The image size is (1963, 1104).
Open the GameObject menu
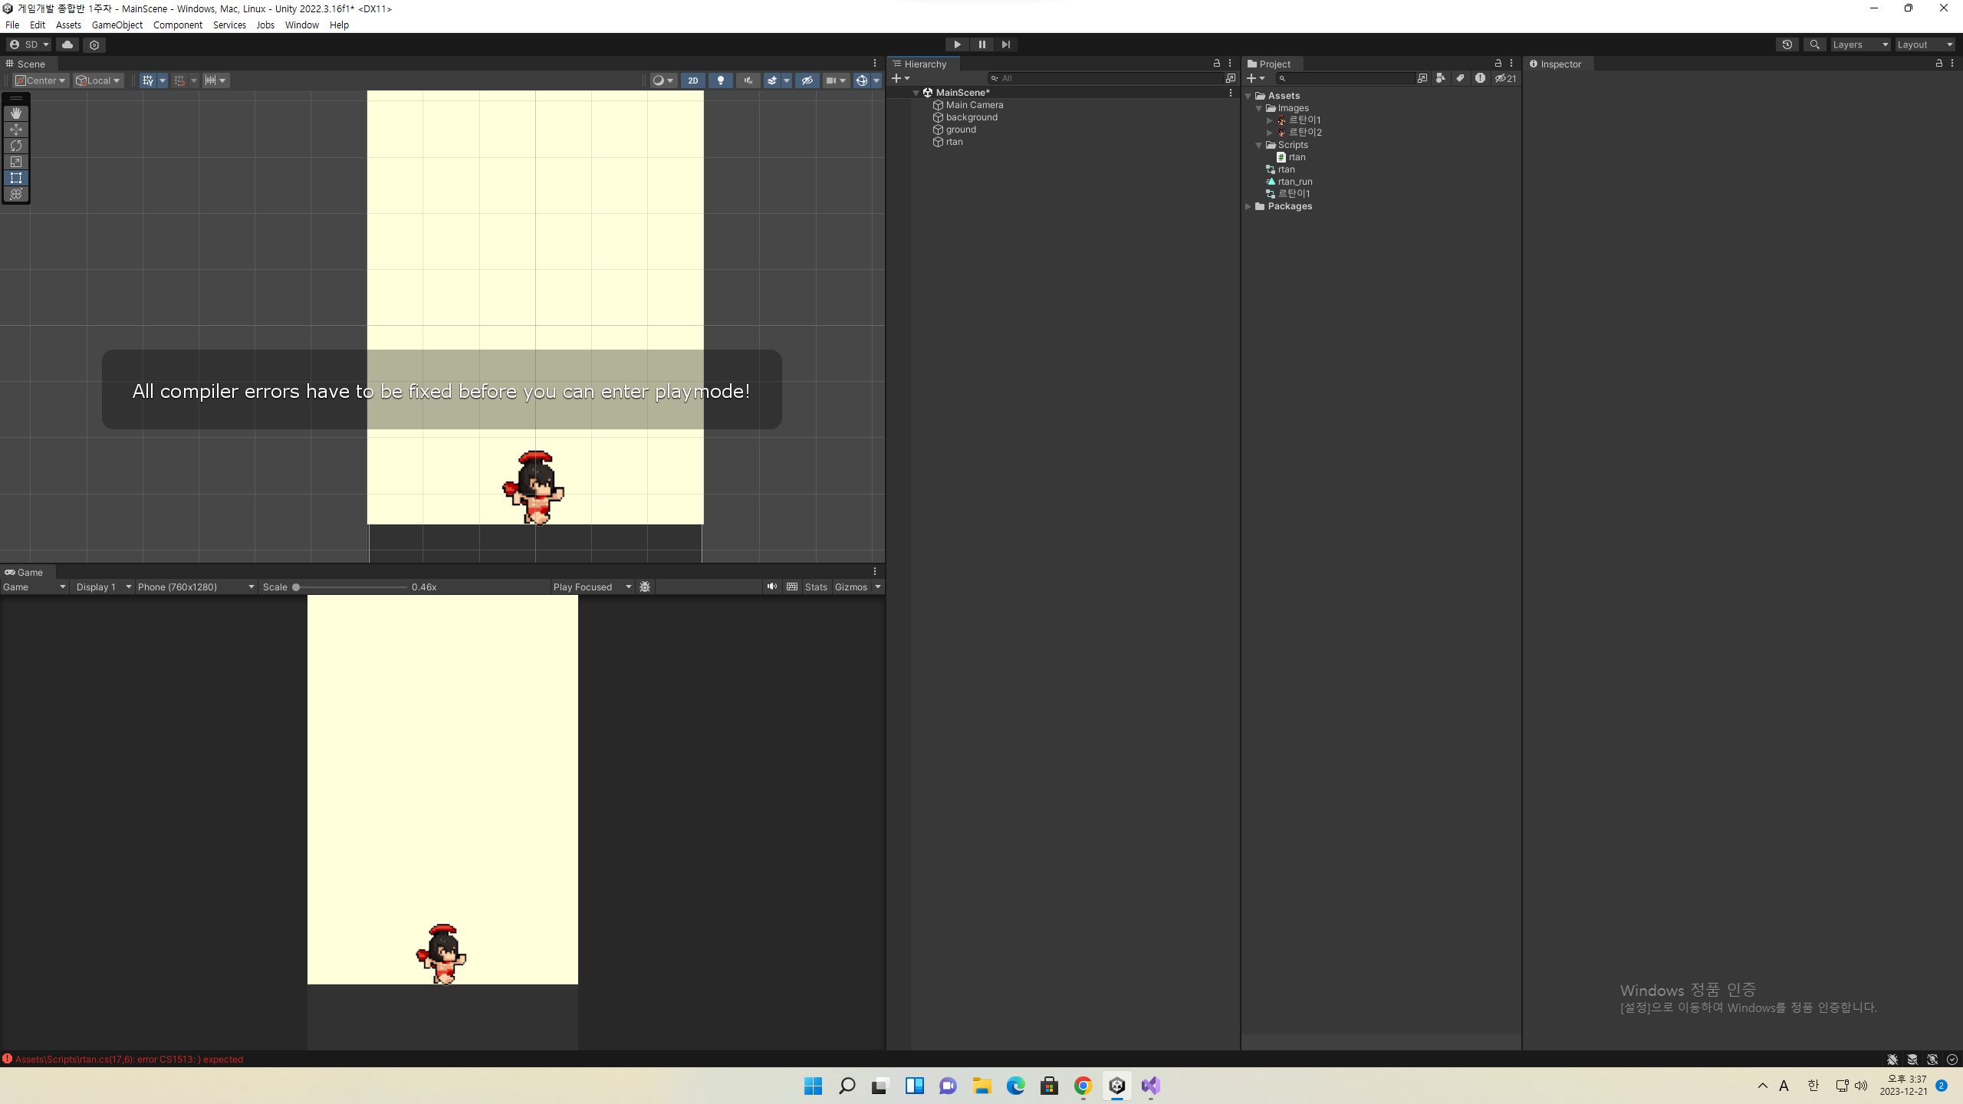117,25
